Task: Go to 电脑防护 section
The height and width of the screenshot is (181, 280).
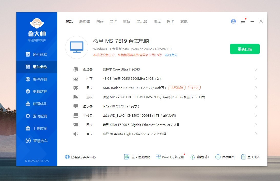Action: click(37, 92)
